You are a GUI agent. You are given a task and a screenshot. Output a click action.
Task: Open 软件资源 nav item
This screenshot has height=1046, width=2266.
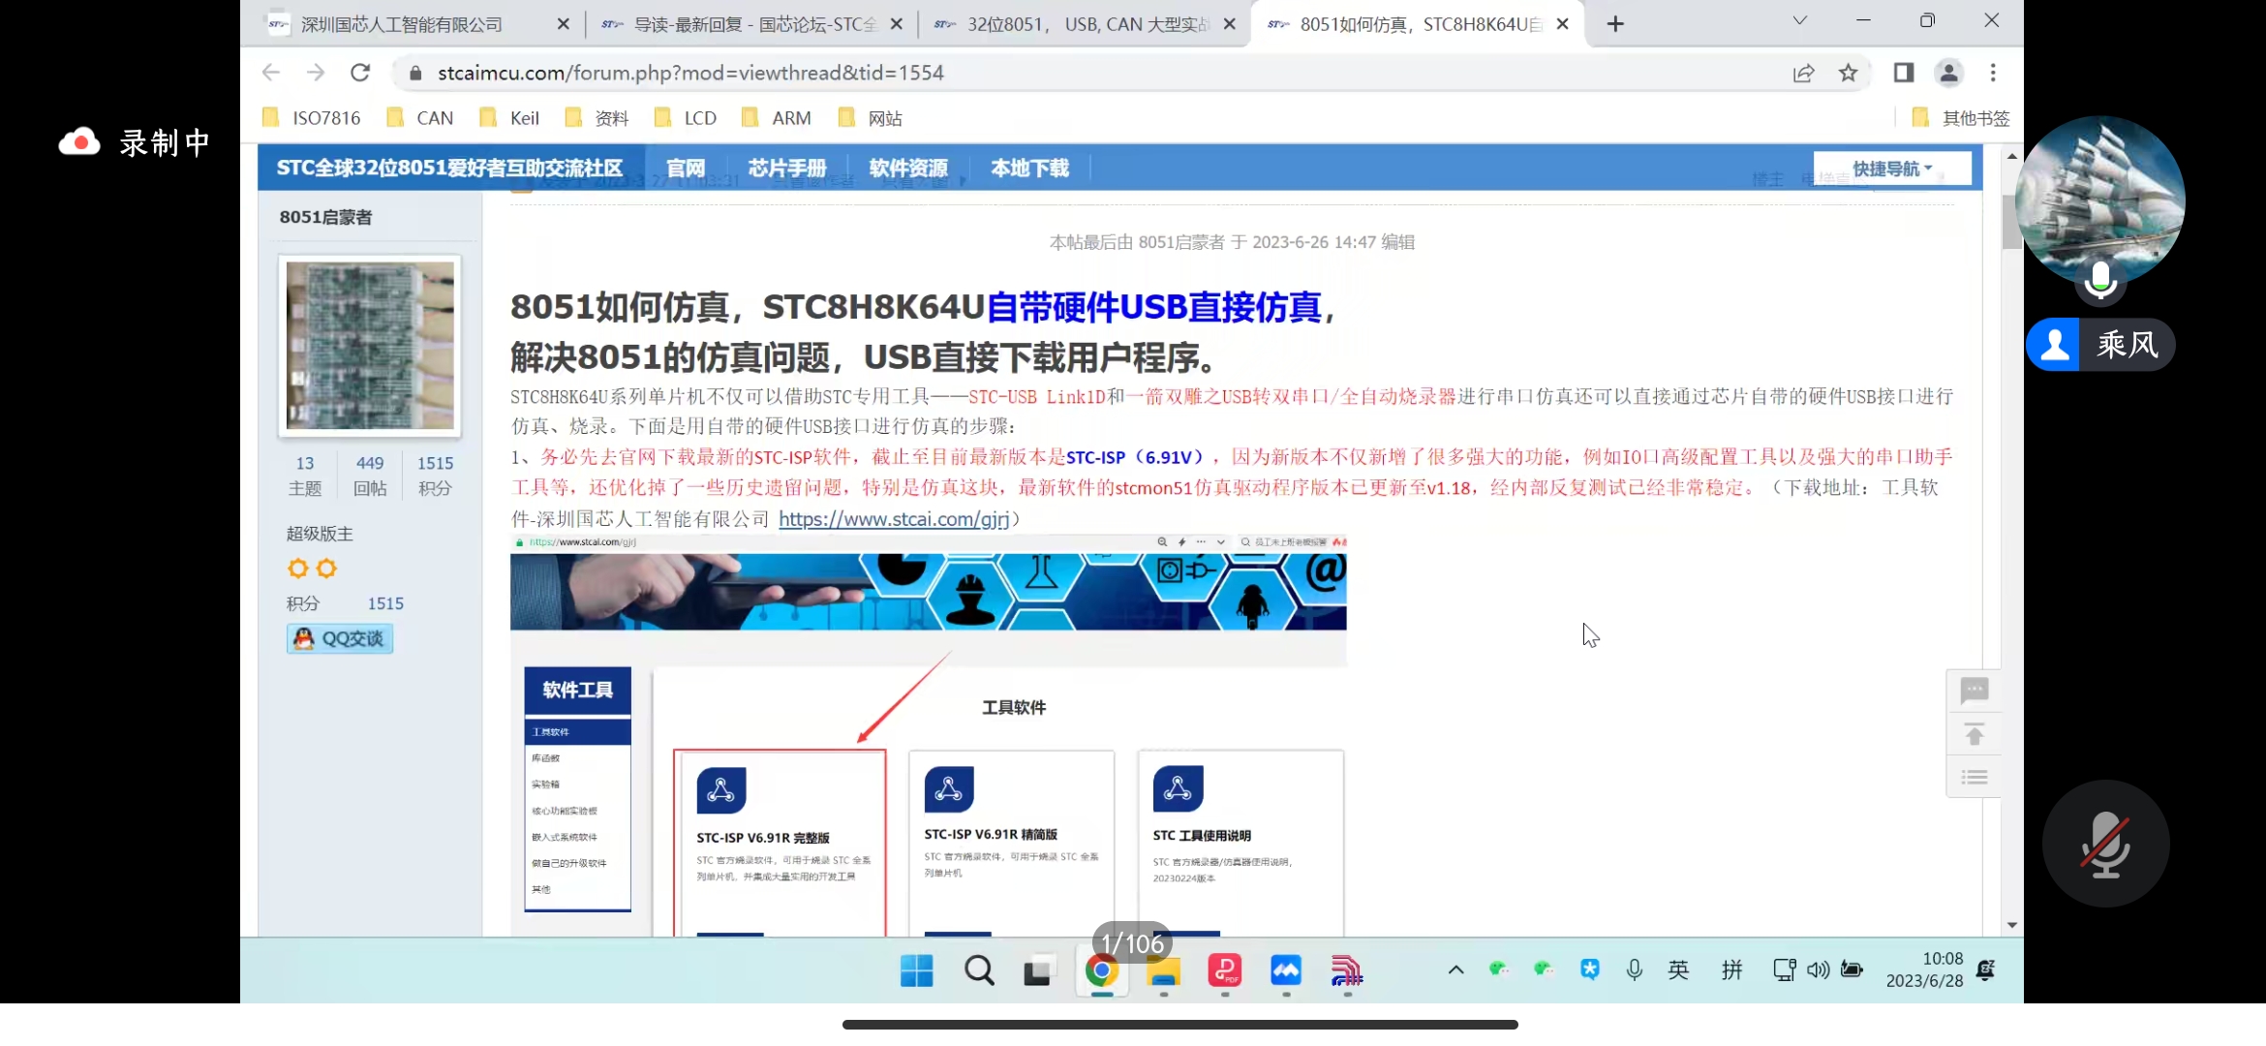pos(908,169)
